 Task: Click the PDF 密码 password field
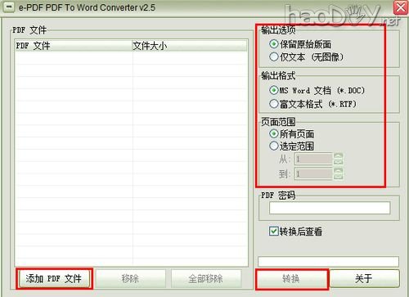point(330,208)
